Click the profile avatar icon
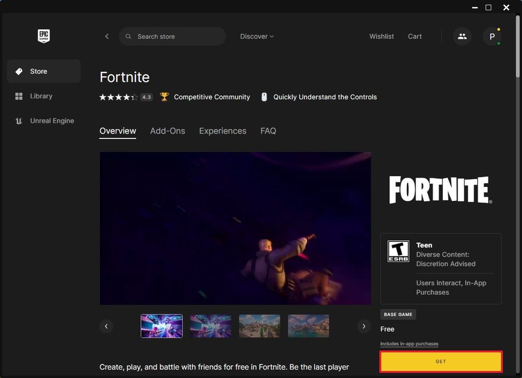Image resolution: width=522 pixels, height=378 pixels. (x=492, y=37)
